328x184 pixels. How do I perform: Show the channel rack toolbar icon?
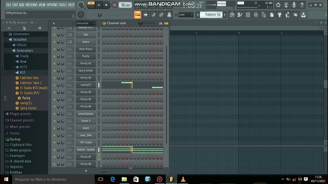click(x=248, y=15)
